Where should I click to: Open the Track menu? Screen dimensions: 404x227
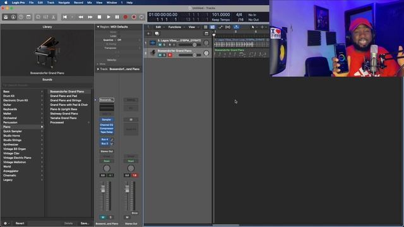[50, 3]
